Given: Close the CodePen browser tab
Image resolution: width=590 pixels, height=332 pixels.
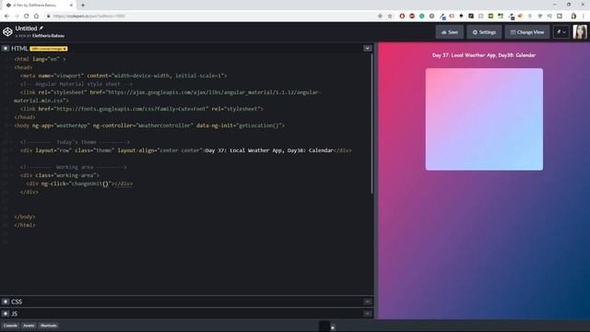Looking at the screenshot, I should point(72,6).
